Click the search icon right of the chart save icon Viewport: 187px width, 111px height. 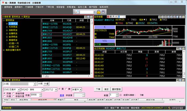(180, 17)
